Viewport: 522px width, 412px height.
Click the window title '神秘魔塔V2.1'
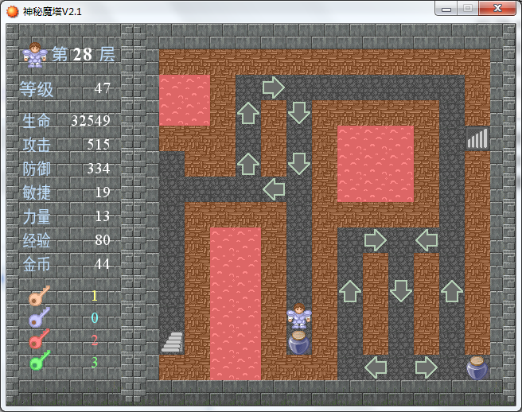click(x=52, y=12)
